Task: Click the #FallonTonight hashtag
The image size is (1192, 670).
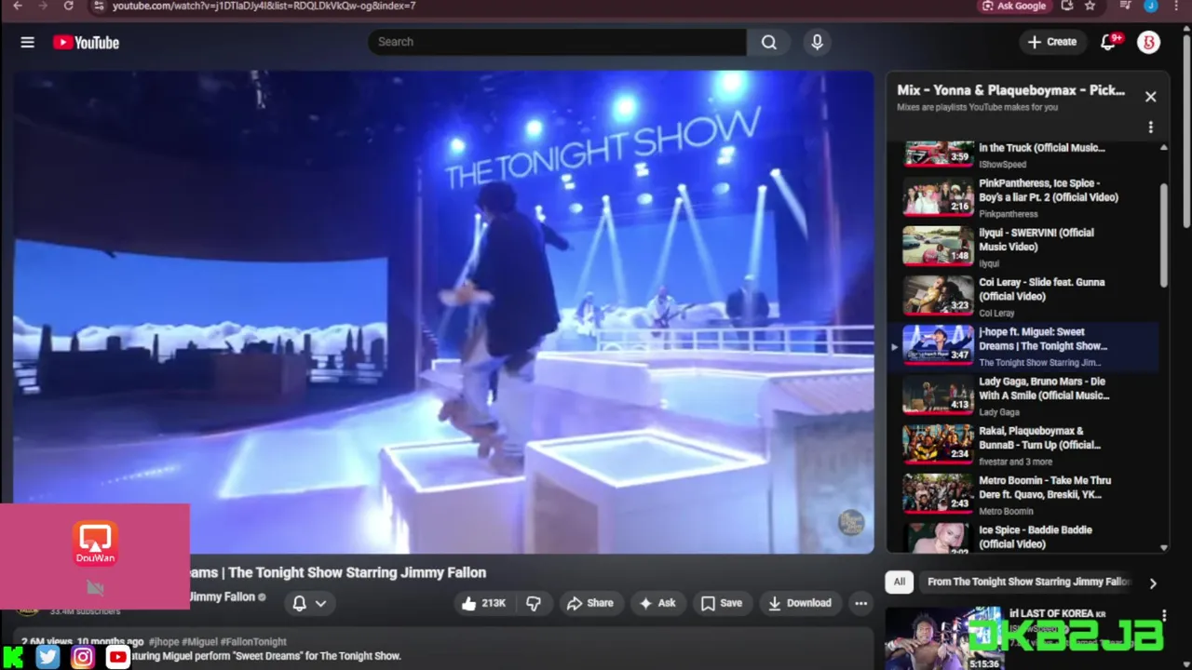Action: (254, 641)
